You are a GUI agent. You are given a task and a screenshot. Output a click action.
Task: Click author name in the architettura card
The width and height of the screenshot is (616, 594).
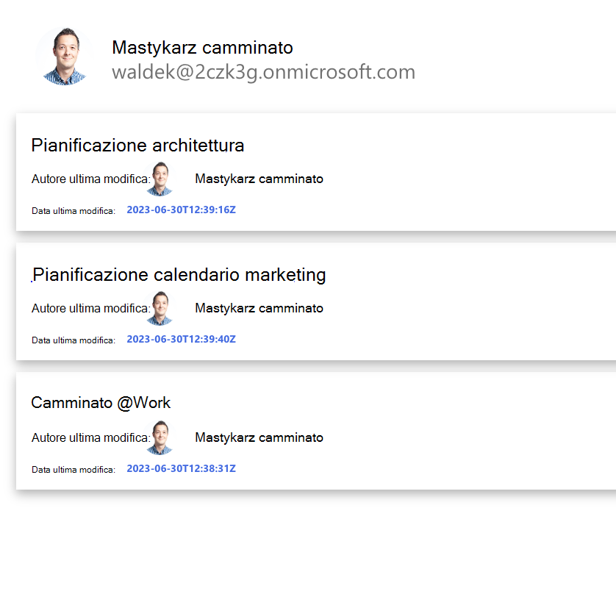pyautogui.click(x=259, y=179)
